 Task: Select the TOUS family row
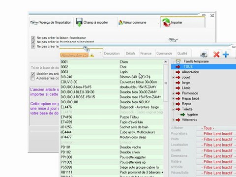click(204, 67)
